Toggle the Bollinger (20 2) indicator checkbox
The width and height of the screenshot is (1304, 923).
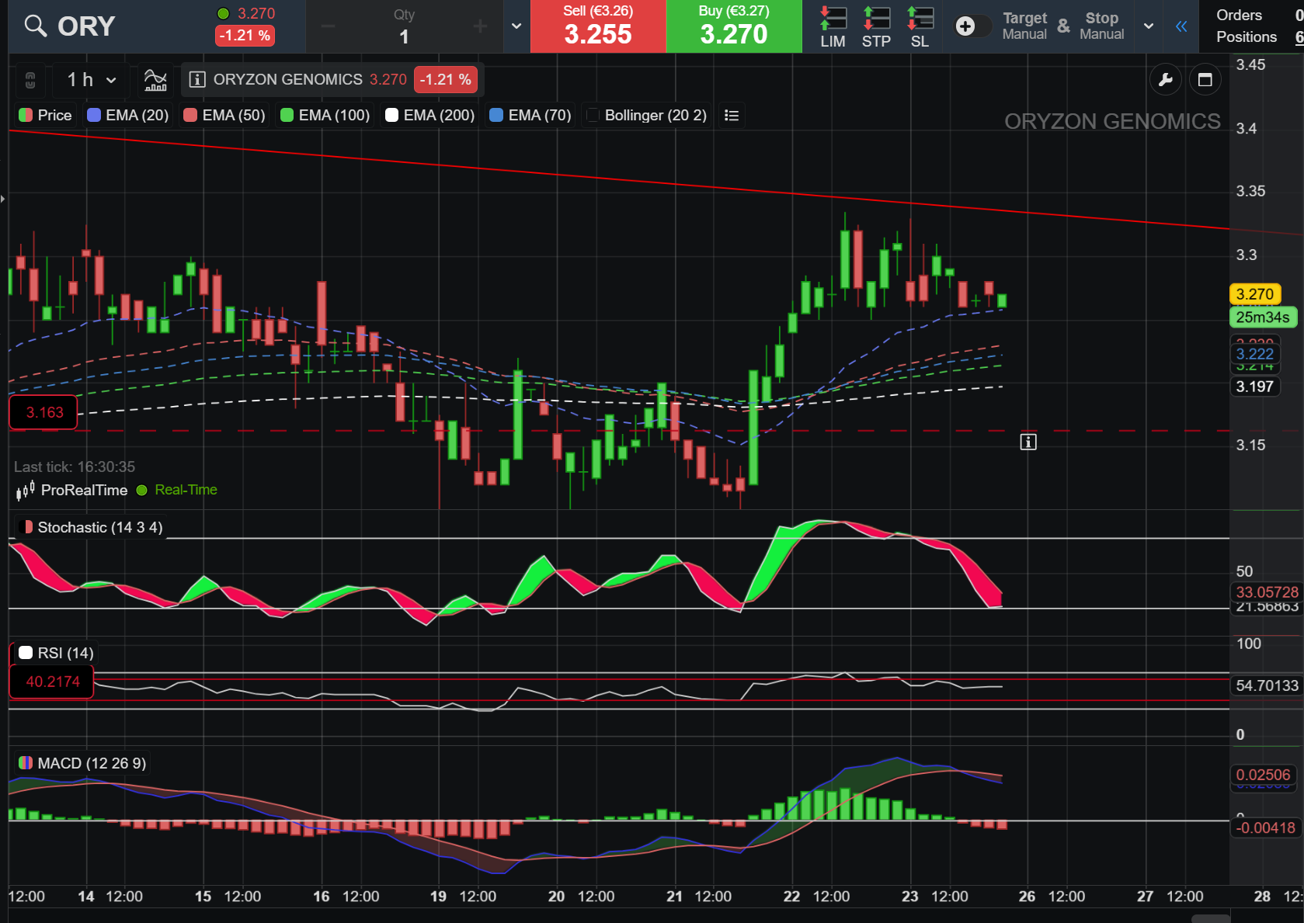pyautogui.click(x=593, y=116)
